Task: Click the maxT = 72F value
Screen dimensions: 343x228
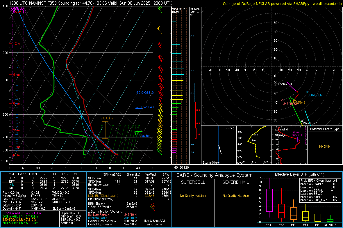Action: coord(38,202)
